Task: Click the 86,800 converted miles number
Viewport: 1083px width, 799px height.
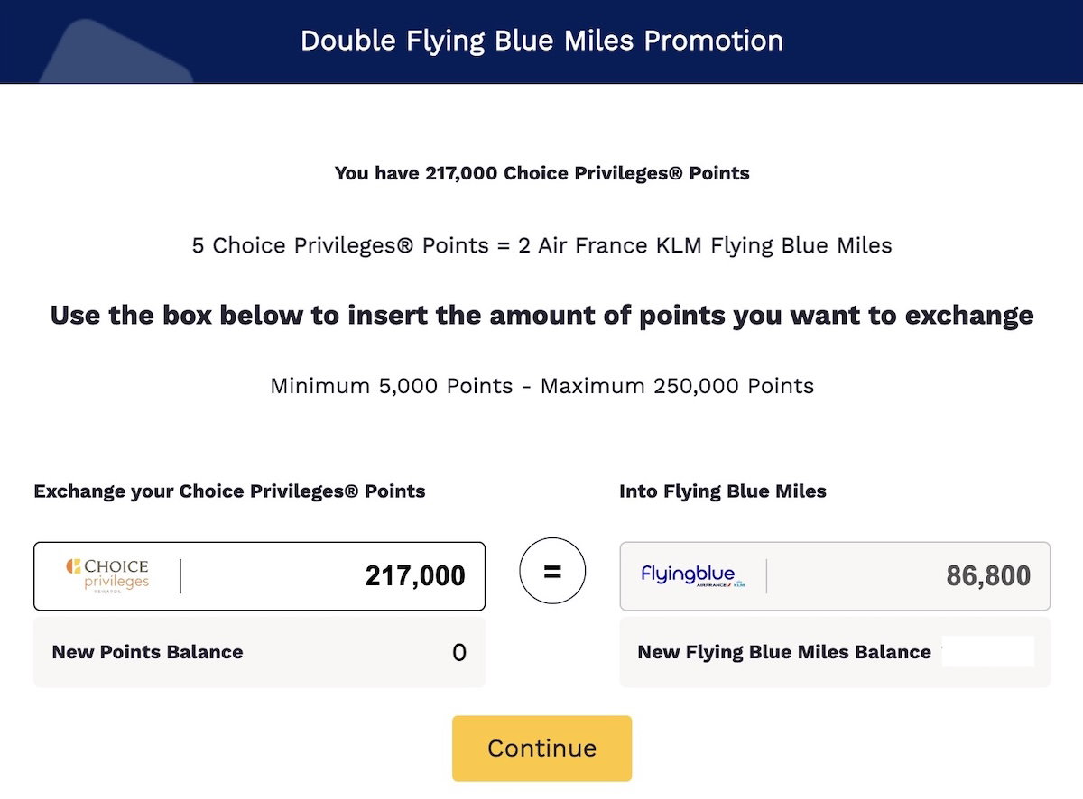Action: point(988,576)
